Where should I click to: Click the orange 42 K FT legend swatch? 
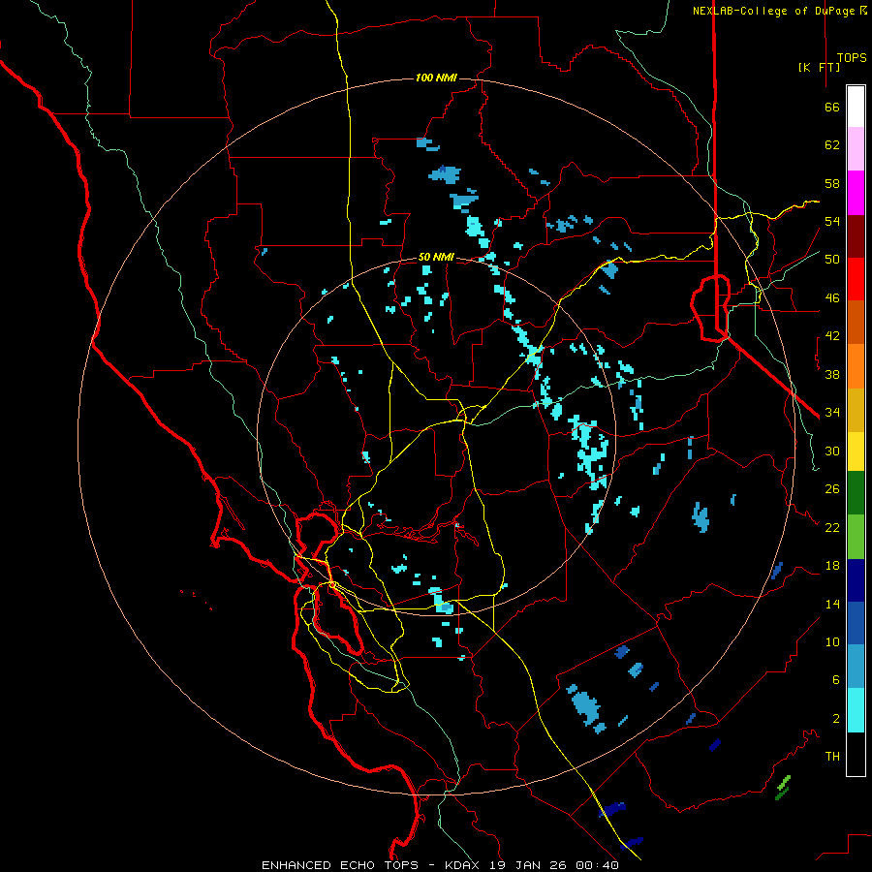[856, 366]
